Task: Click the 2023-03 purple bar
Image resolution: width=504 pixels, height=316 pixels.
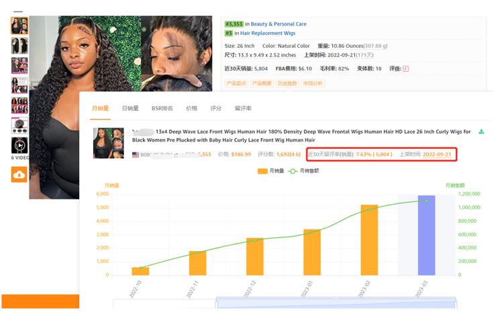Action: pos(427,235)
